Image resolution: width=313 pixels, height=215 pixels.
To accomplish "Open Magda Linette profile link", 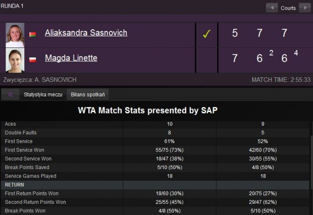I will (71, 58).
